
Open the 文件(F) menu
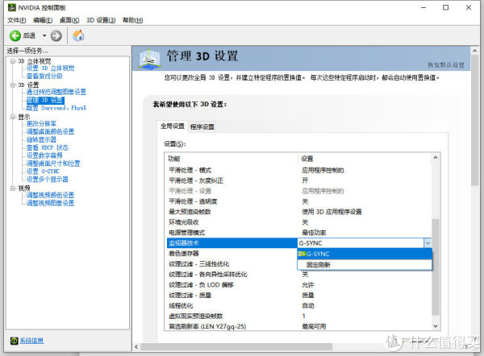click(x=17, y=20)
